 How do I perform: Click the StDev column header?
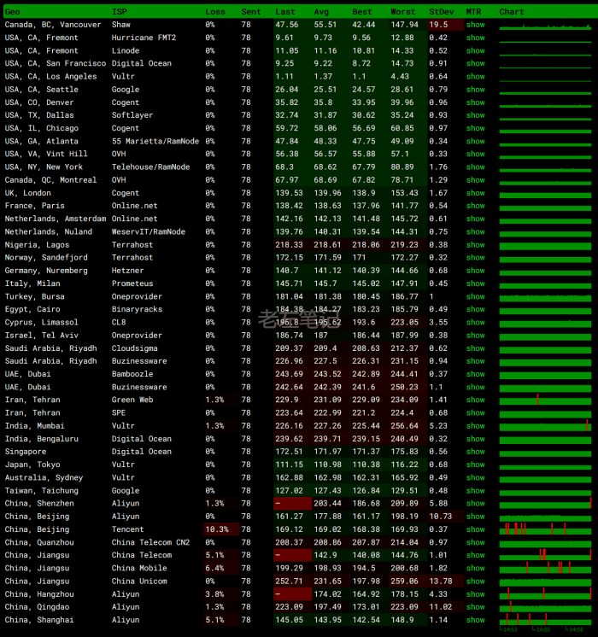pos(441,12)
